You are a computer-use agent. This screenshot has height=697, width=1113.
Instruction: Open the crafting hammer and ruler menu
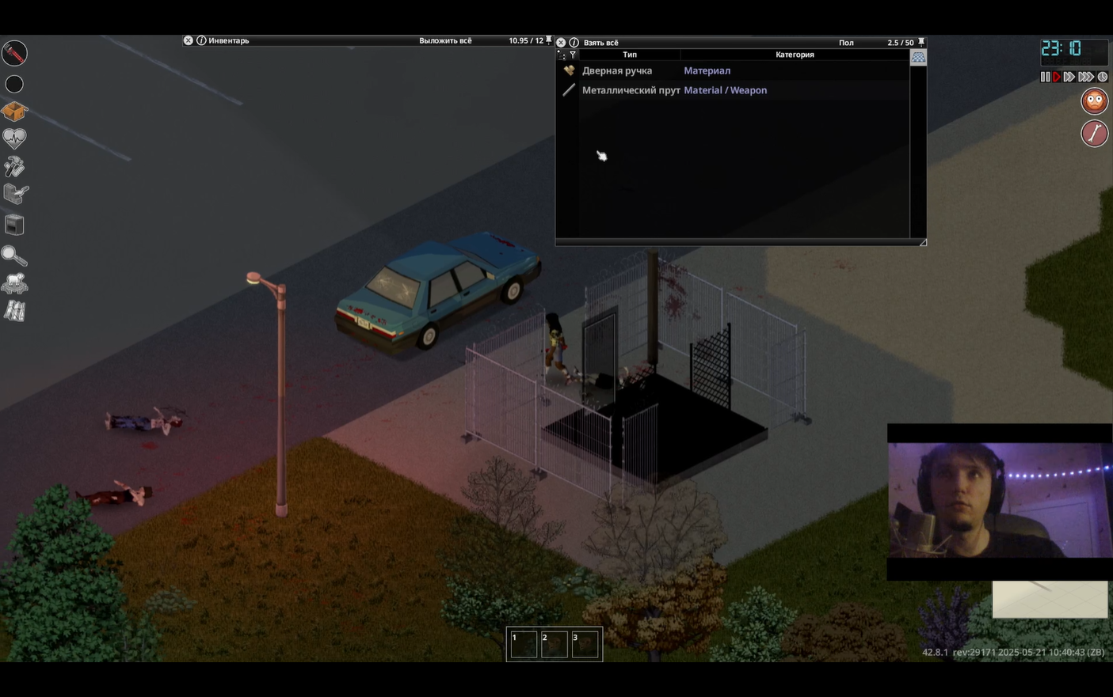tap(14, 166)
